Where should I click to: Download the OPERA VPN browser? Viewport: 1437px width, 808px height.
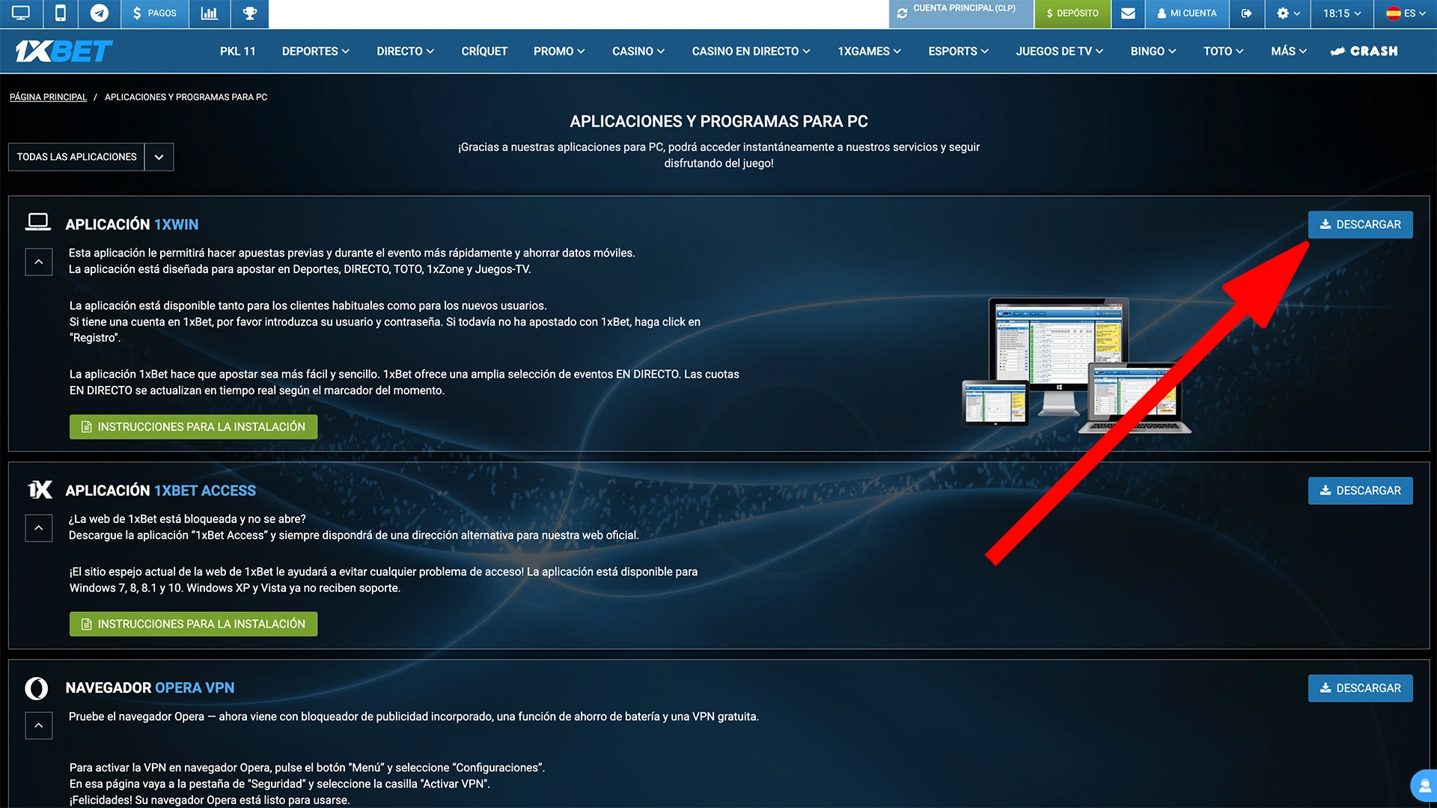[1360, 688]
